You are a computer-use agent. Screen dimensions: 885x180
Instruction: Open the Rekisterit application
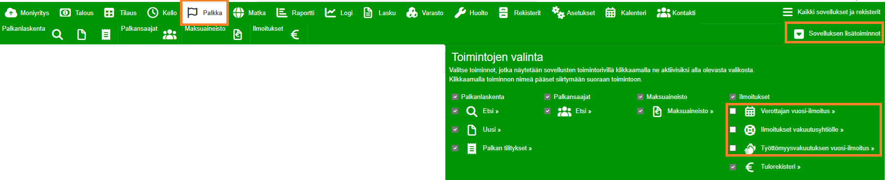[x=519, y=13]
